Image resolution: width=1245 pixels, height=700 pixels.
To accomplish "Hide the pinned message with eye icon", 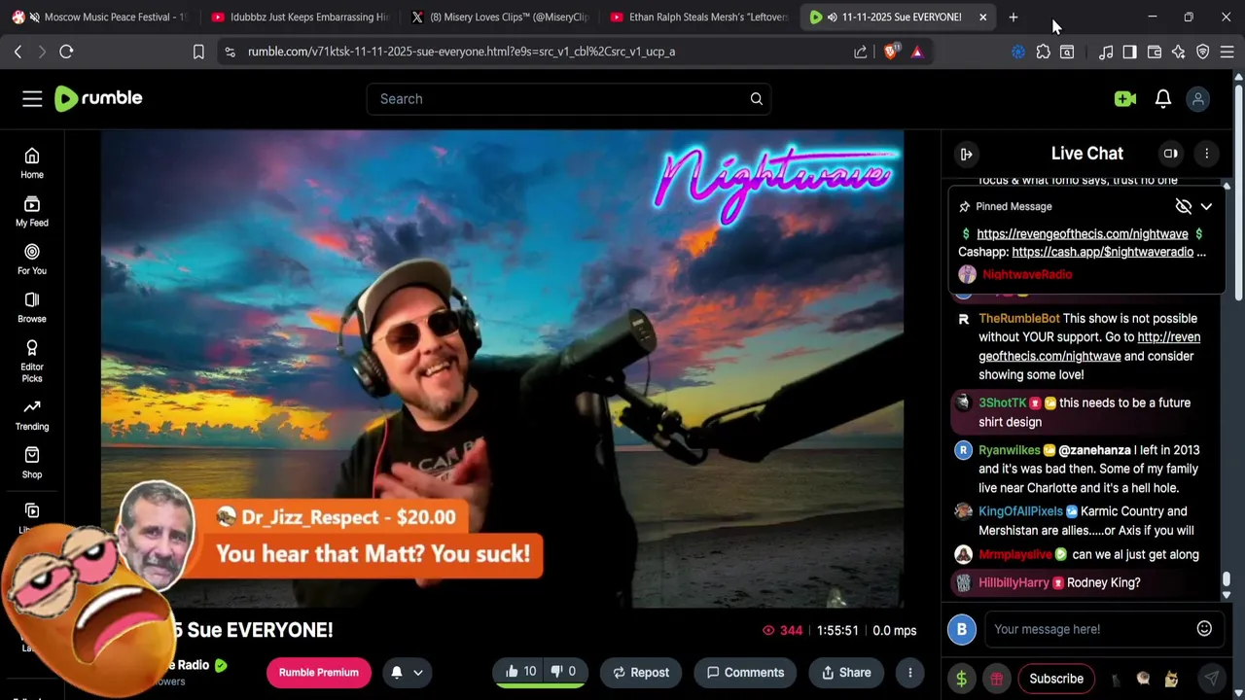I will pyautogui.click(x=1184, y=206).
